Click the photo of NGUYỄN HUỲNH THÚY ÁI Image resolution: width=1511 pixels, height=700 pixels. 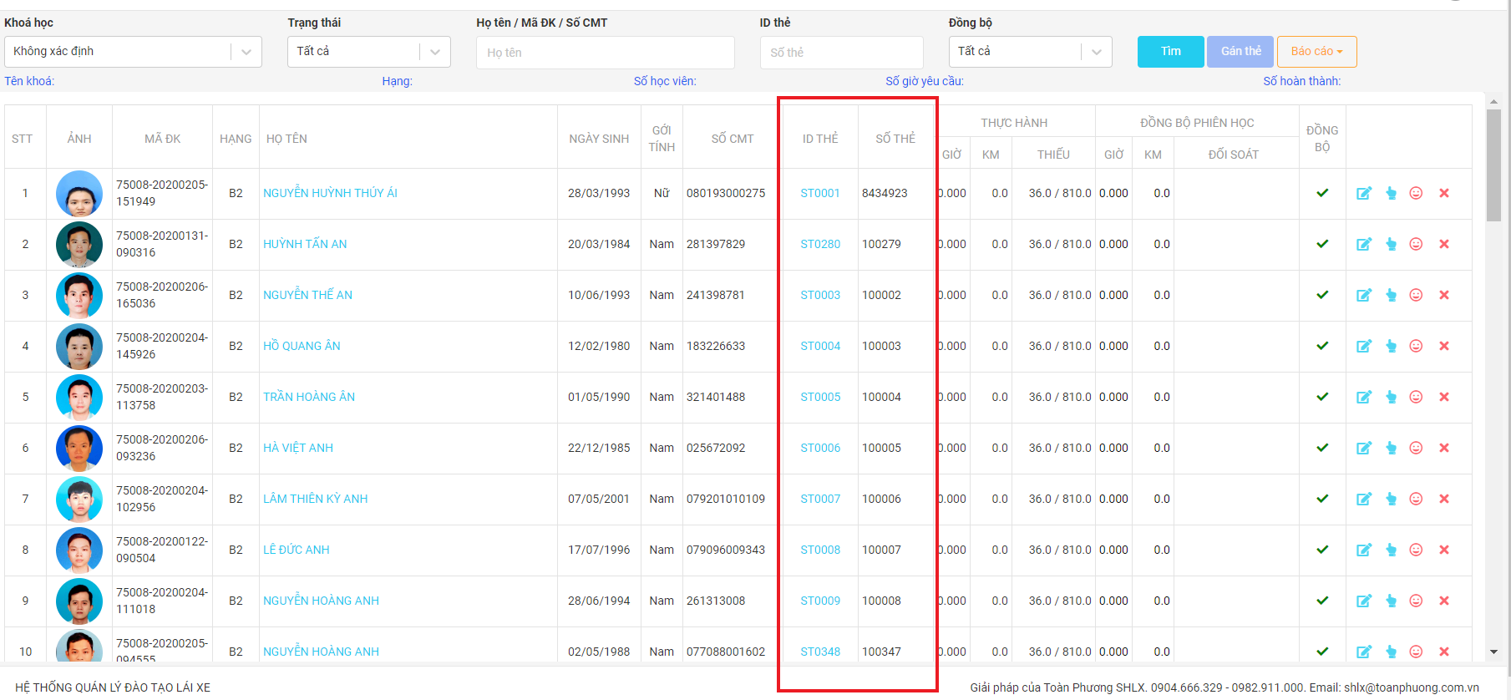coord(79,194)
